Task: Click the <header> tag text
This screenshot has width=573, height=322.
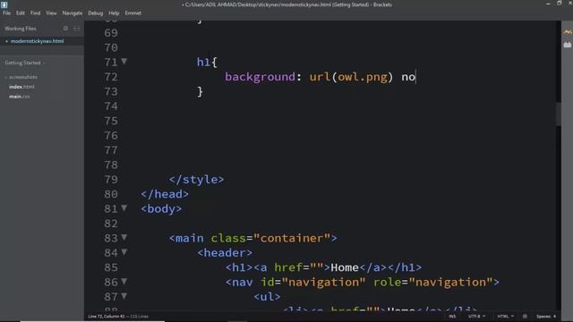Action: (x=225, y=252)
